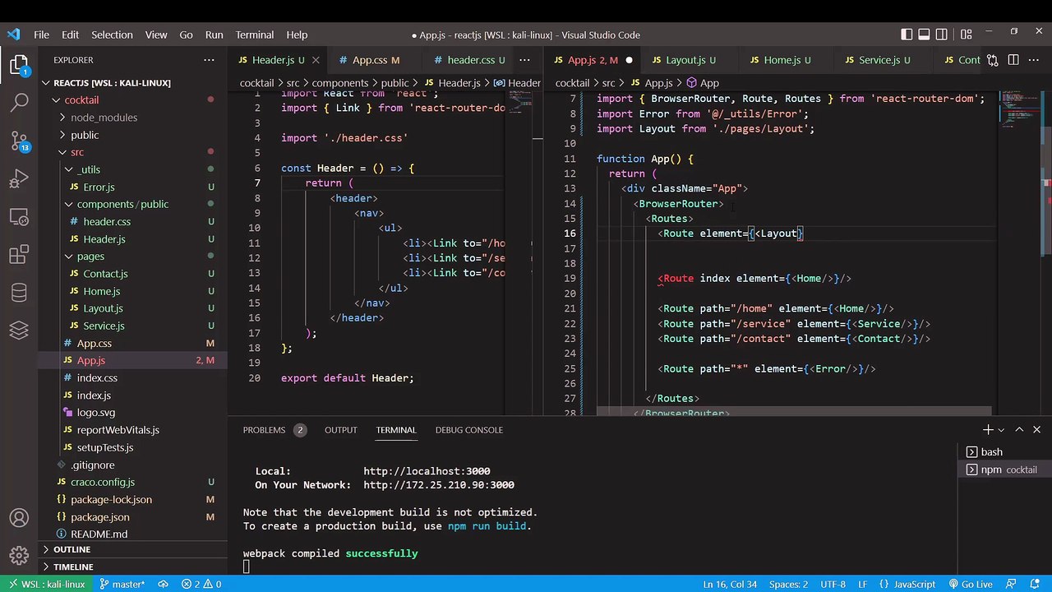Collapse the src folder
This screenshot has height=592, width=1052.
62,152
